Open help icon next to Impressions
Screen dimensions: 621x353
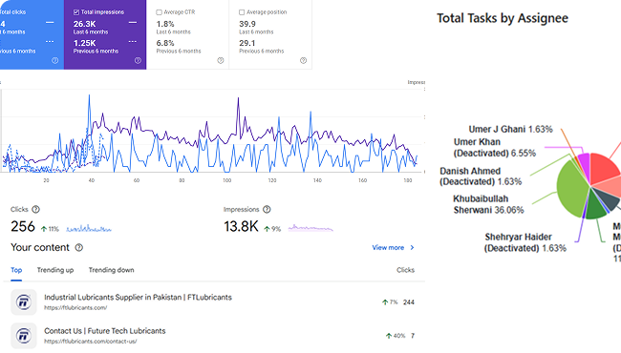click(267, 209)
